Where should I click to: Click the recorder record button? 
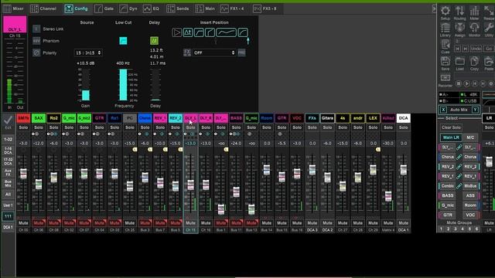491,83
